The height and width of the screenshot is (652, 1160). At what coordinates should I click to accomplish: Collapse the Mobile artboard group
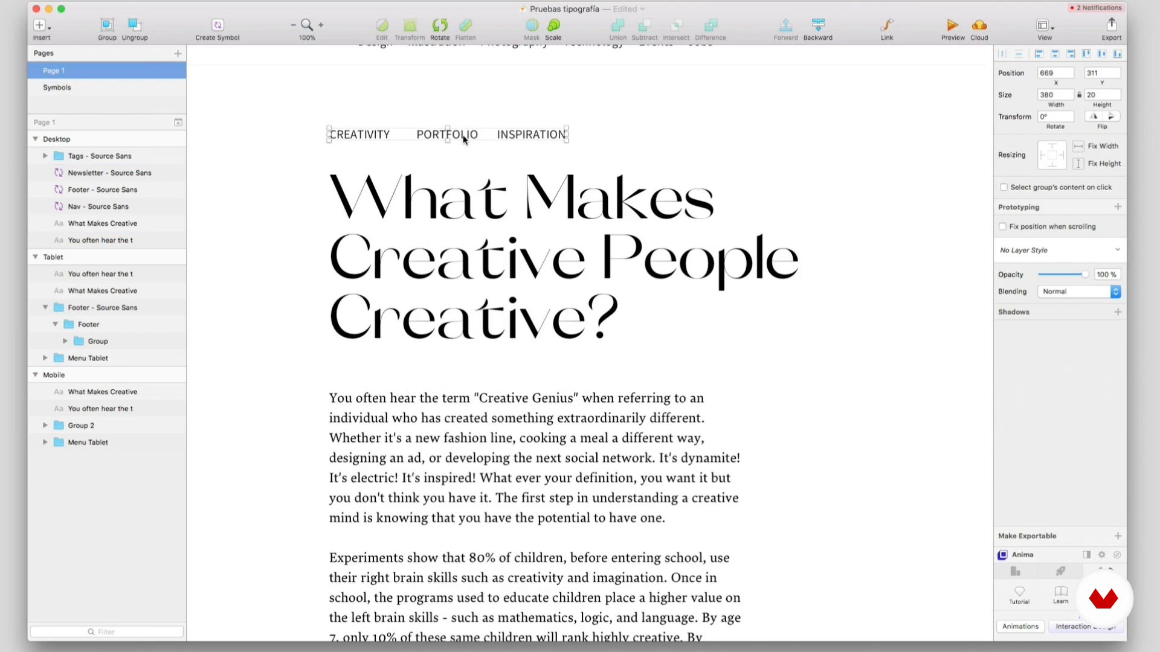[36, 375]
